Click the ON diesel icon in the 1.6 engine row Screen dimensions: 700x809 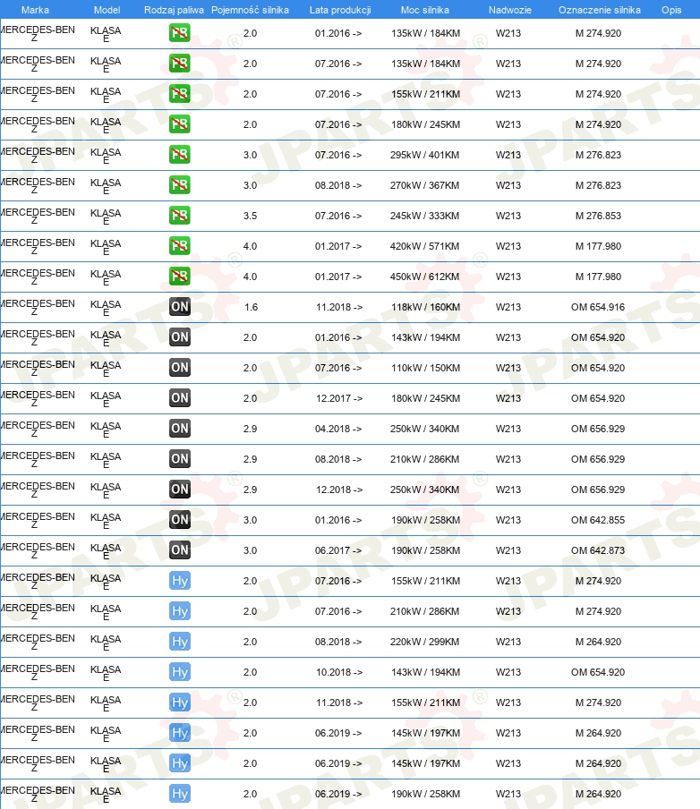[180, 307]
